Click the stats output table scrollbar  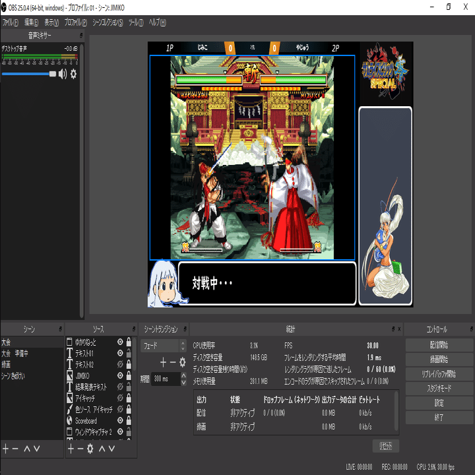point(396,412)
